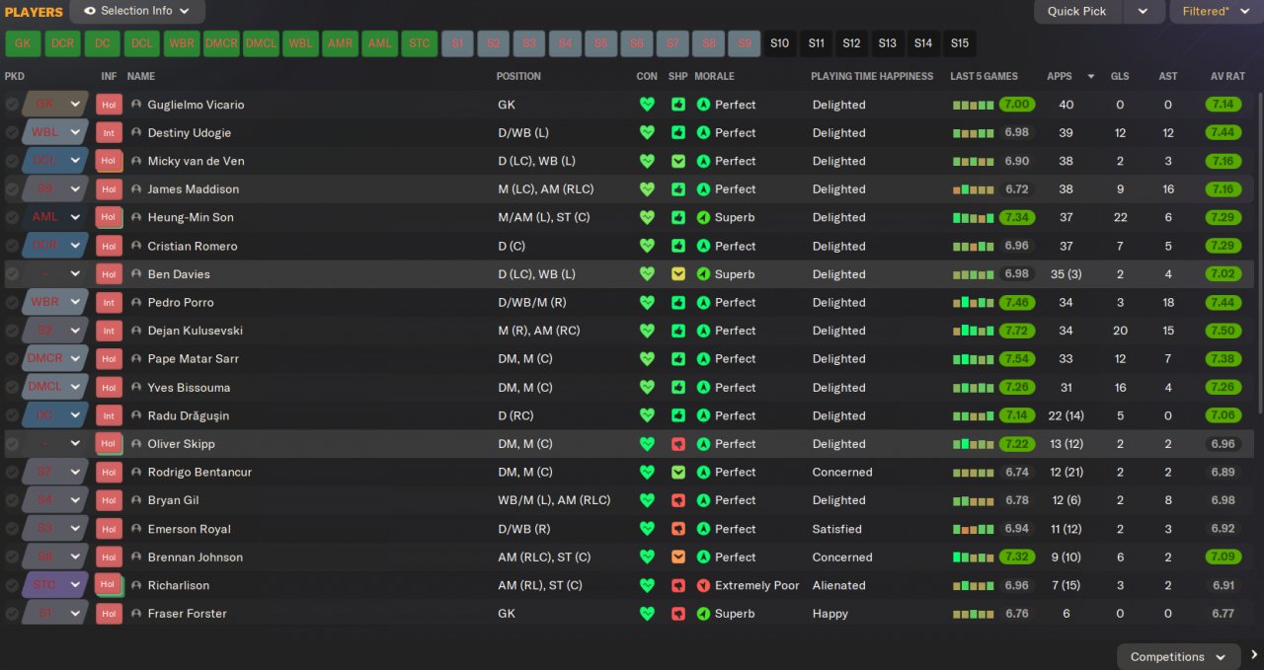Click the eye icon in Selection Info
Screen dimensions: 1264x670
(x=90, y=11)
